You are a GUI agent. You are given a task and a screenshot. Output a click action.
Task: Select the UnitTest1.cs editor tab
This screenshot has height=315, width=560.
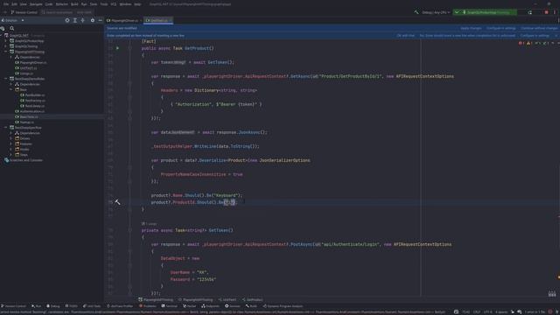coord(158,20)
